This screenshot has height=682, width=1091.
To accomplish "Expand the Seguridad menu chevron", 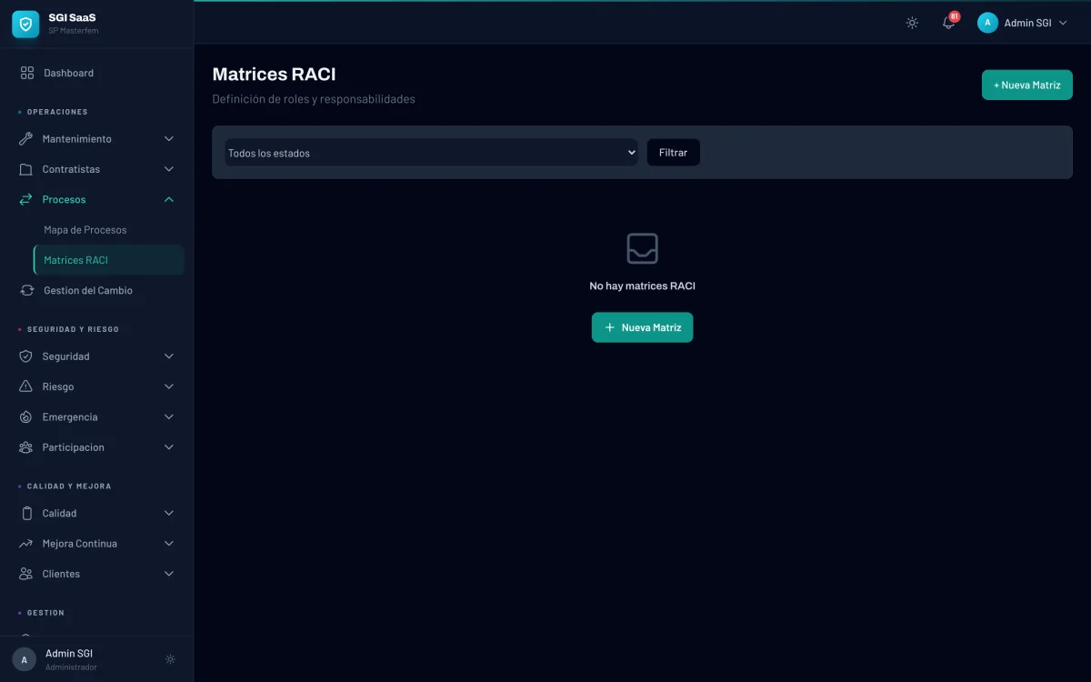I will click(168, 356).
